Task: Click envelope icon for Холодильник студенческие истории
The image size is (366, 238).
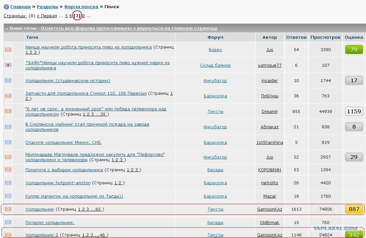Action: 8,80
